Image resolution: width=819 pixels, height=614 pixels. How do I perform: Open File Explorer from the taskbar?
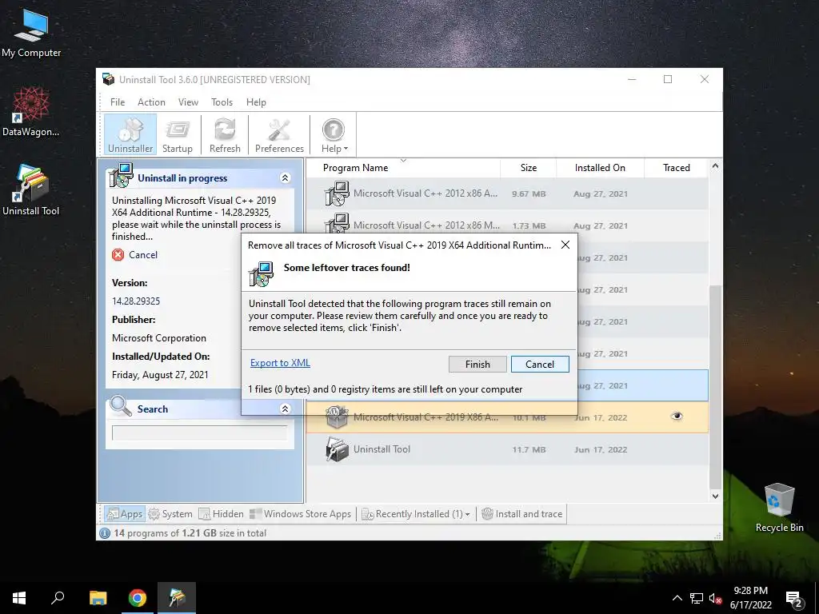coord(98,598)
